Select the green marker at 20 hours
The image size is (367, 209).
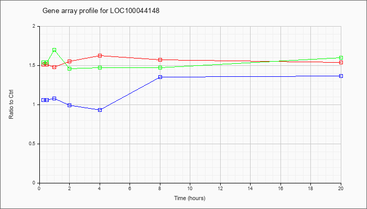(x=341, y=57)
